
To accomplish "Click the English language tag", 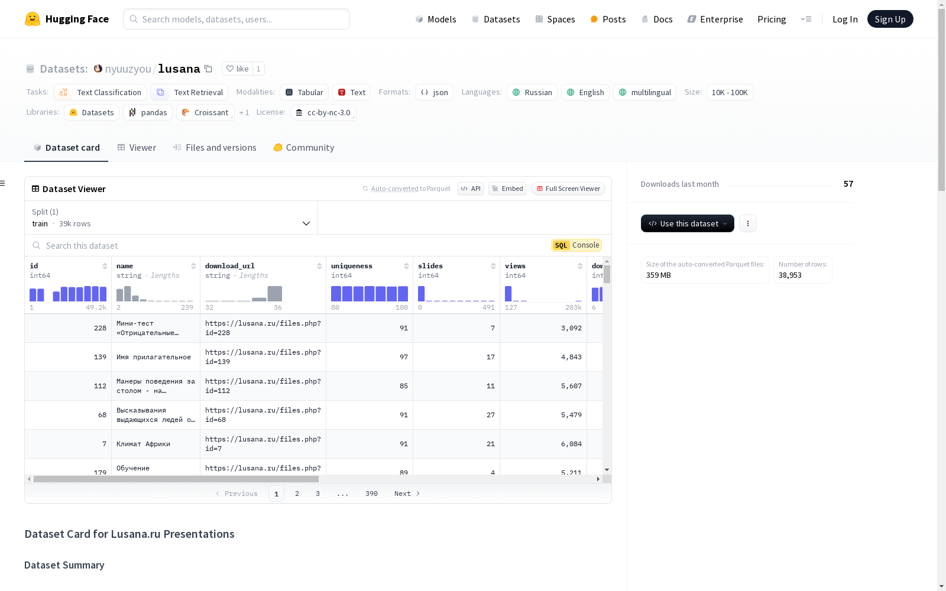I will tap(585, 92).
